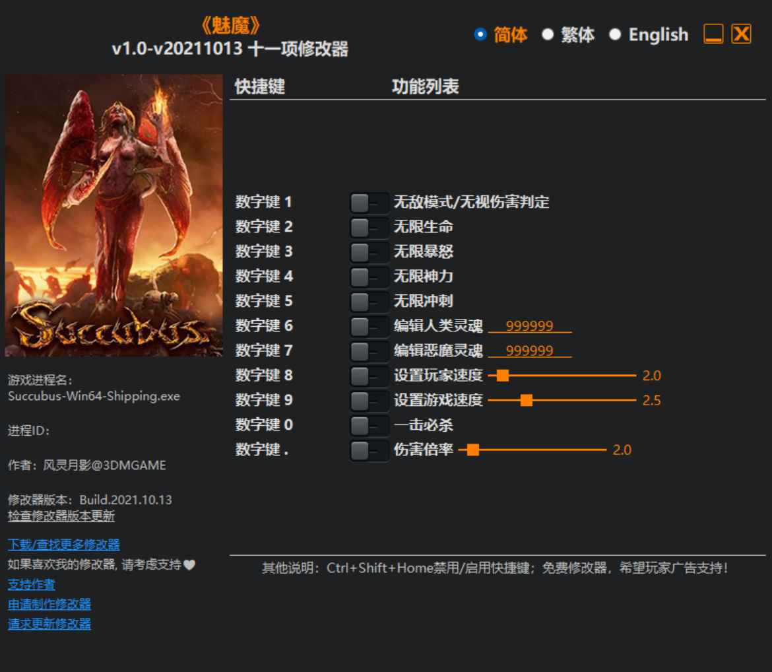Turn on the 设置游戏速度 switch
This screenshot has height=672, width=772.
pos(370,400)
